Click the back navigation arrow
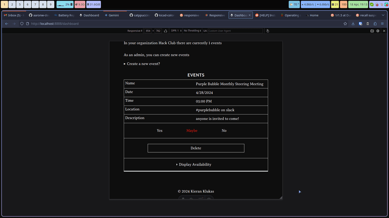This screenshot has width=389, height=218. [x=7, y=24]
